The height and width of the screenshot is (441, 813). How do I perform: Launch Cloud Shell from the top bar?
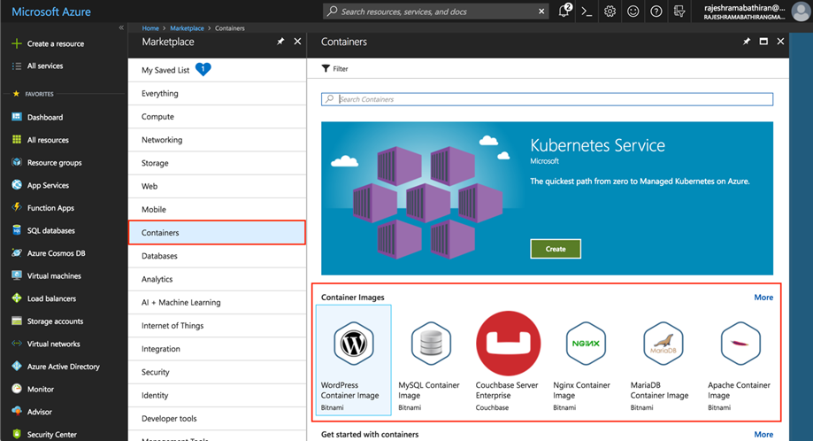tap(587, 12)
